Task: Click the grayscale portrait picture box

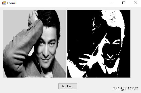Action: coord(34,44)
